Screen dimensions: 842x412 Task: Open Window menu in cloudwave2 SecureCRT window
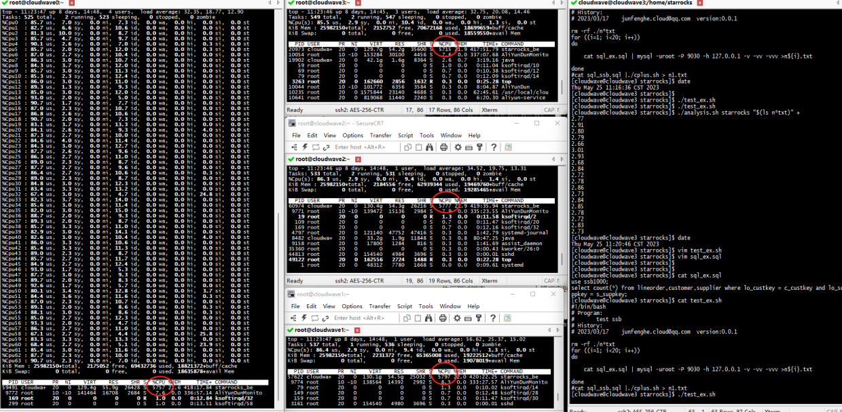click(x=451, y=136)
